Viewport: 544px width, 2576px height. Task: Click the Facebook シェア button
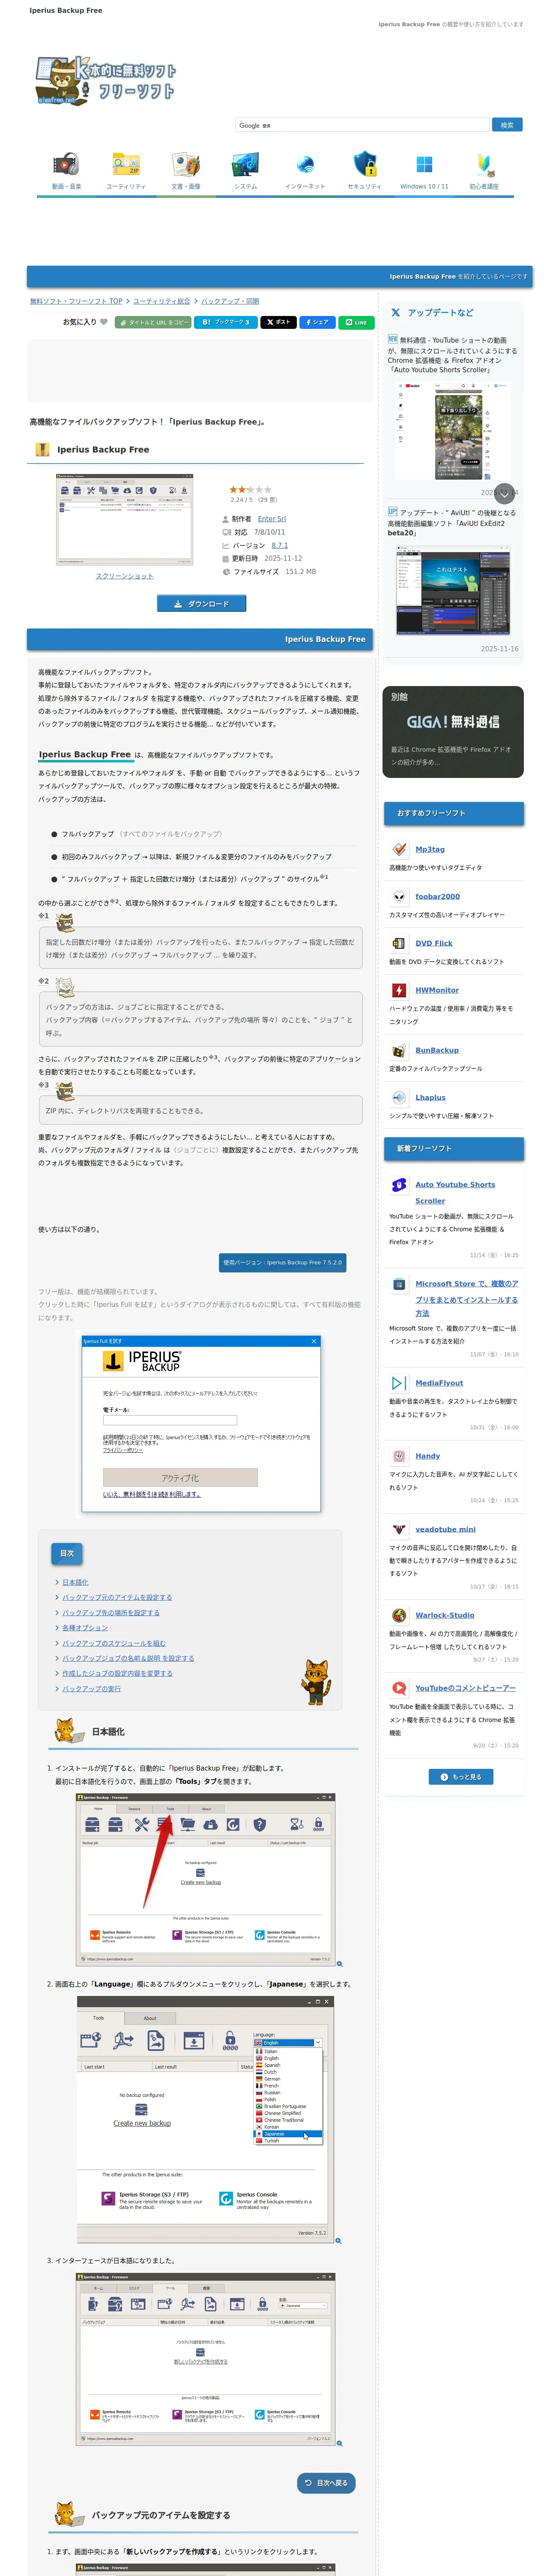pyautogui.click(x=317, y=322)
